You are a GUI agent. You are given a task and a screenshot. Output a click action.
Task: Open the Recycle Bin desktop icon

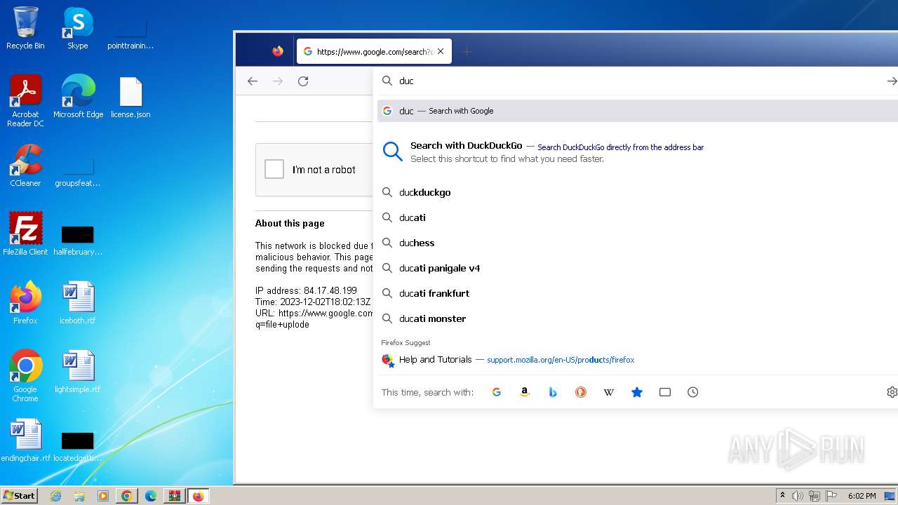[x=25, y=28]
